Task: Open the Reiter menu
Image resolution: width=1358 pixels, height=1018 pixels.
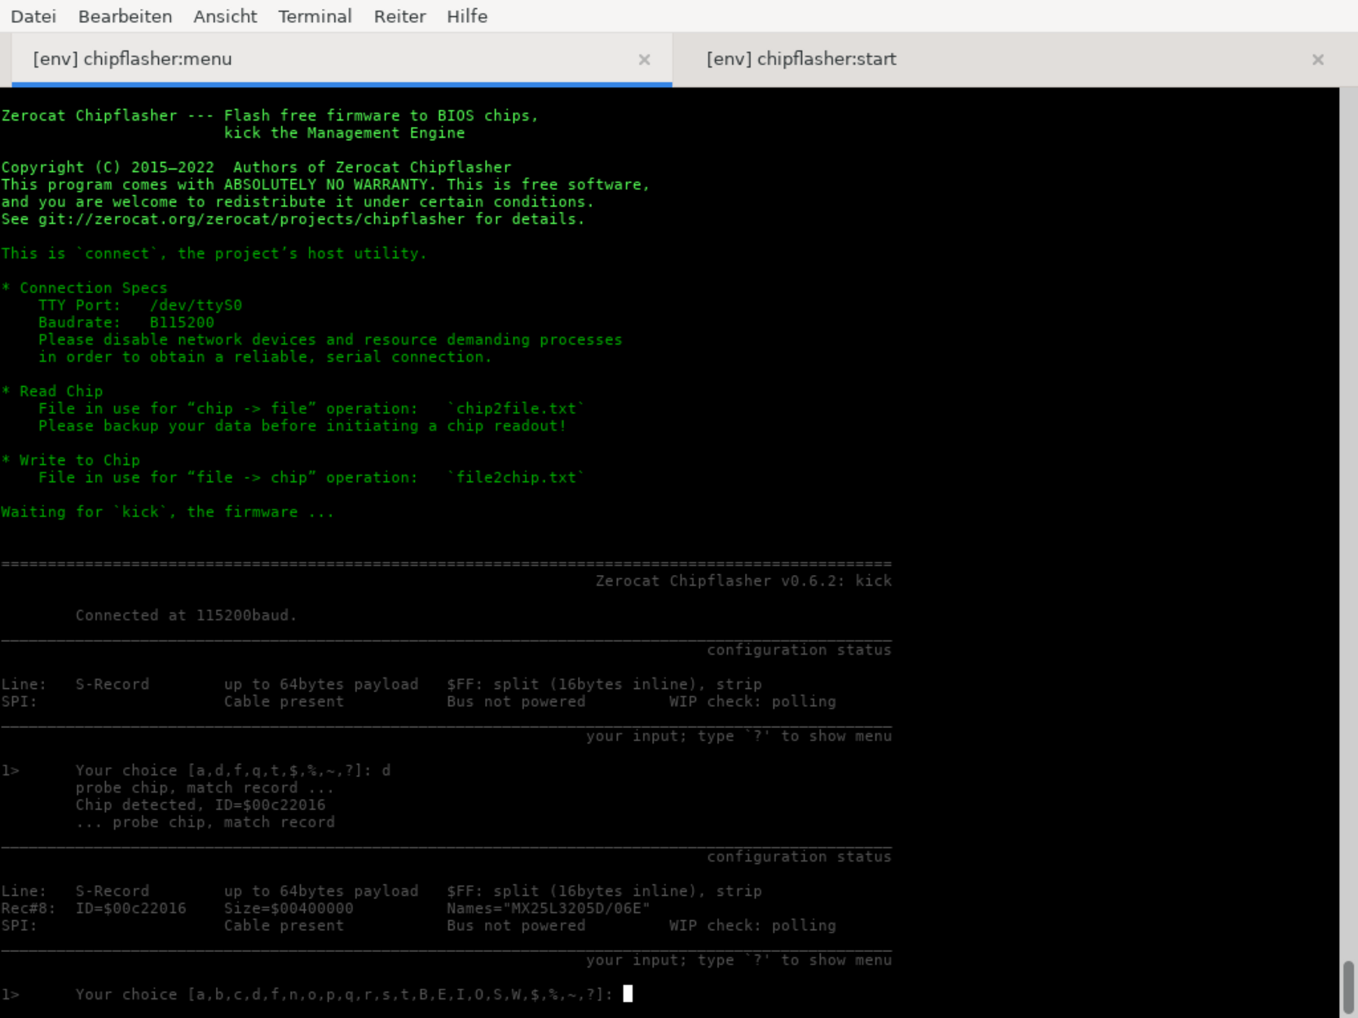Action: coord(399,16)
